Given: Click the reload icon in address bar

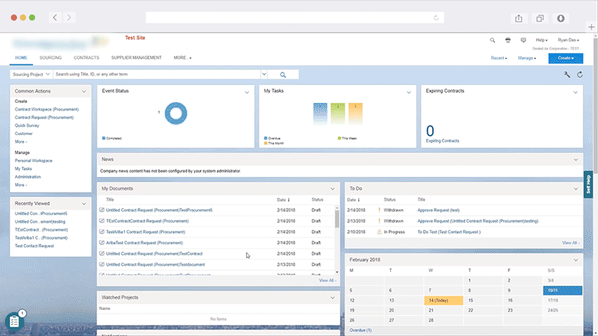Looking at the screenshot, I should coord(436,17).
